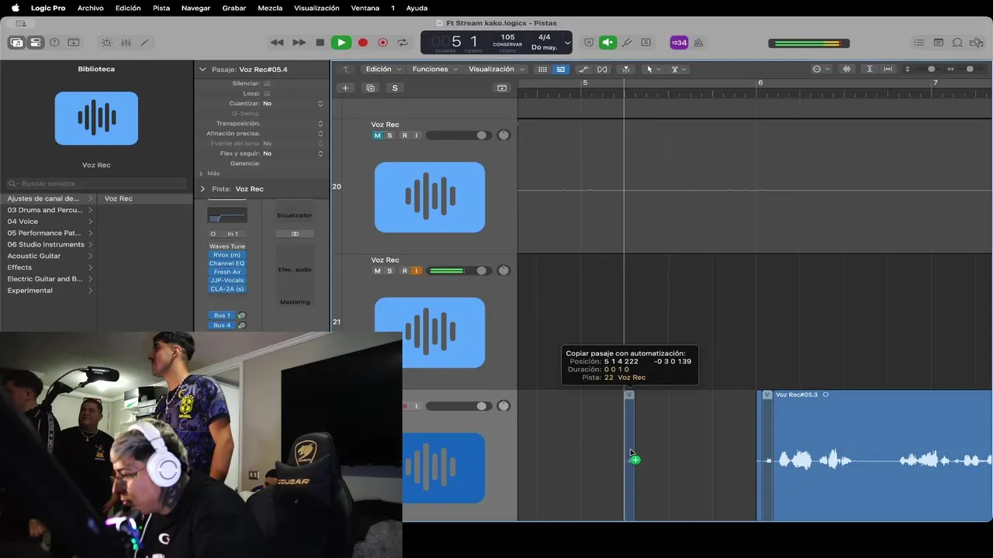This screenshot has width=993, height=558.
Task: Open Quick Help question-mark button
Action: pos(54,43)
